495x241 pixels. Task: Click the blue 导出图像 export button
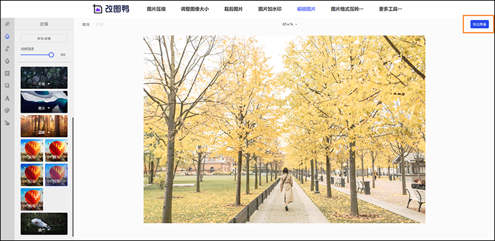point(480,24)
